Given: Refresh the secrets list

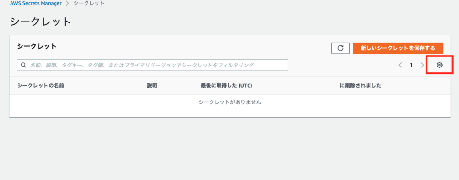Looking at the screenshot, I should tap(340, 48).
